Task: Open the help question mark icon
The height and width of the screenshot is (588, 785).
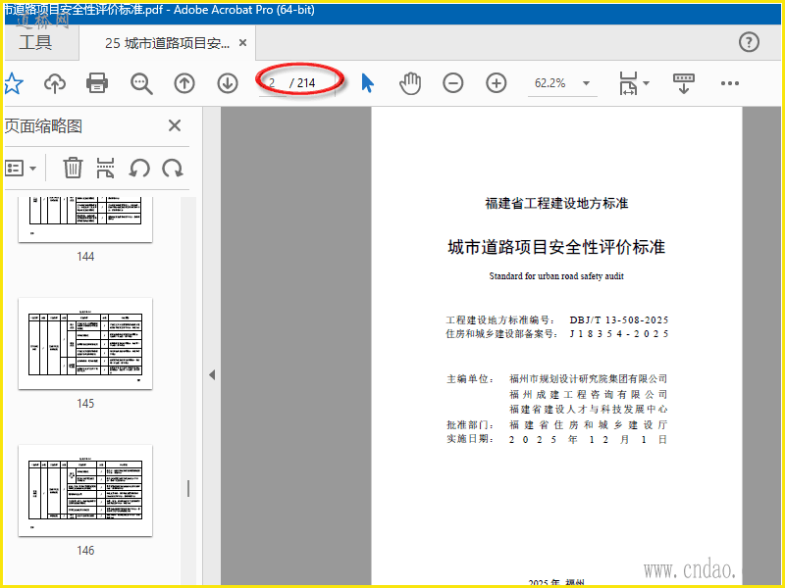Action: click(749, 42)
